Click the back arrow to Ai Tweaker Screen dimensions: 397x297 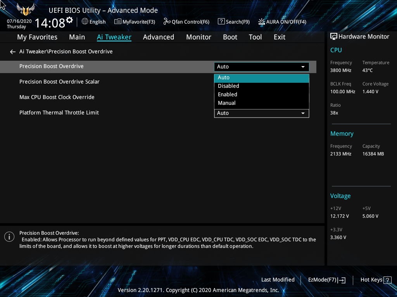click(x=13, y=52)
